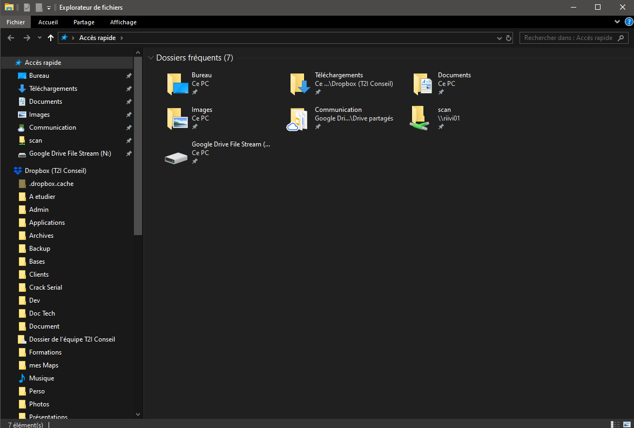
Task: Customize the quick access toolbar via its arrow
Action: tap(48, 7)
